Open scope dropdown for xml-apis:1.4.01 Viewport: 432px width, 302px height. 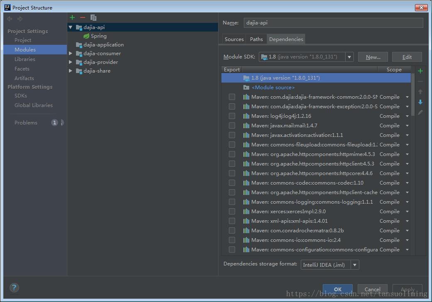(407, 221)
